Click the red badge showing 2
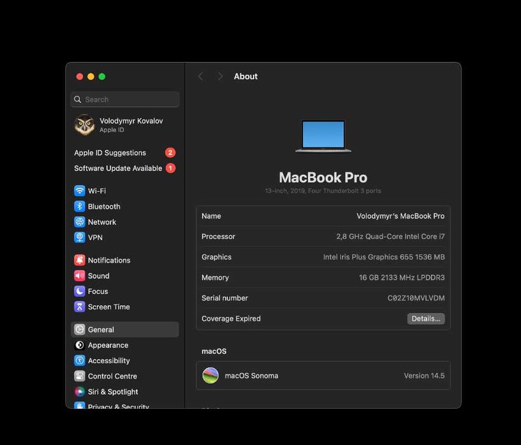The height and width of the screenshot is (445, 521). [x=170, y=153]
